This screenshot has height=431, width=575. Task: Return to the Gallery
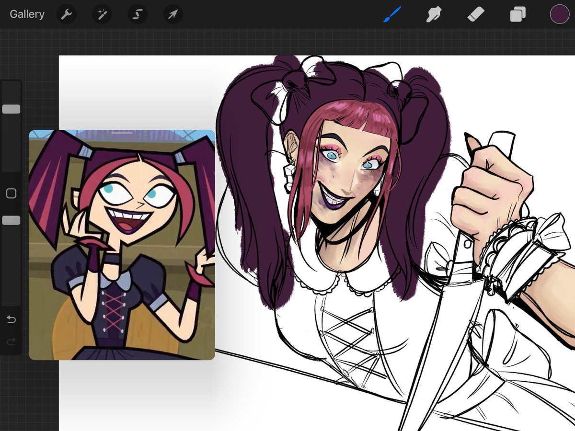pos(27,14)
